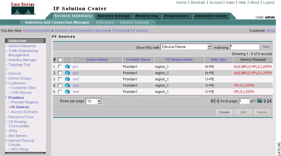Go to first page arrow icon
This screenshot has height=156, width=281.
(x=213, y=101)
